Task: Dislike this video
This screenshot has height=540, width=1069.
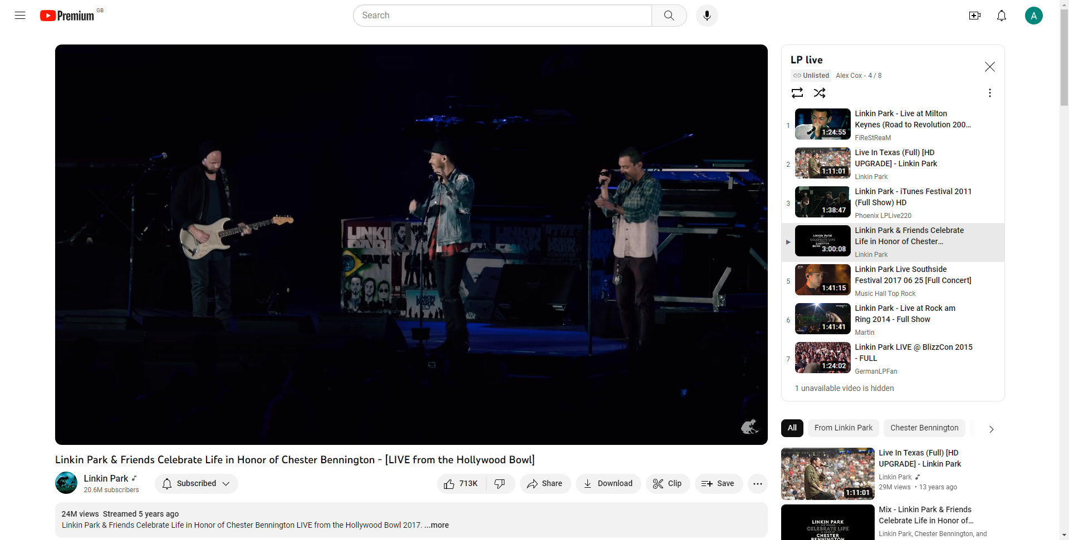Action: click(500, 484)
